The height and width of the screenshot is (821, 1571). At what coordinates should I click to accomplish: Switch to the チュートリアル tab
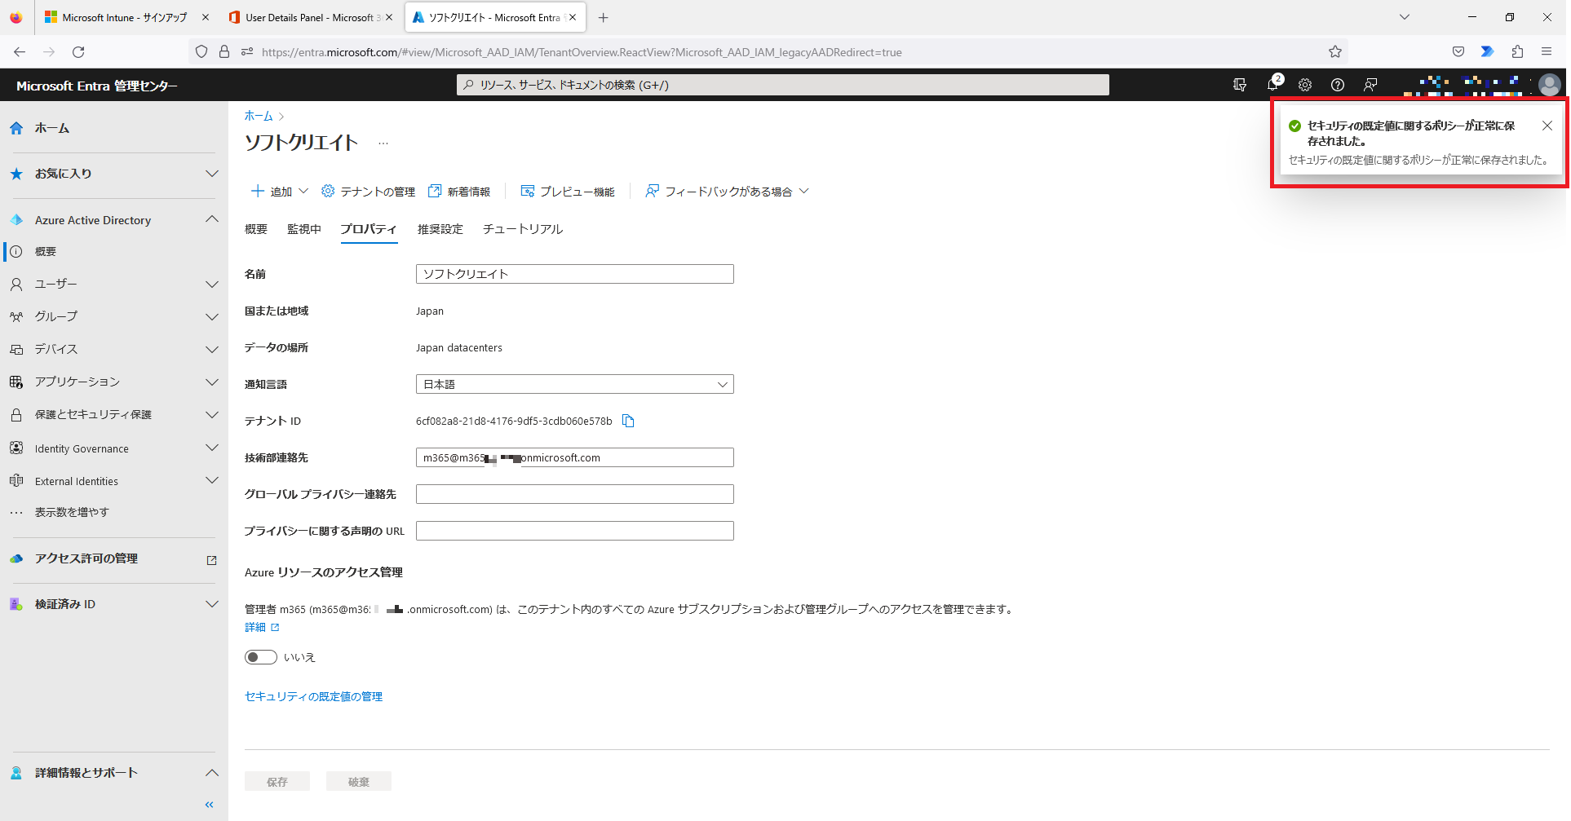pyautogui.click(x=523, y=229)
